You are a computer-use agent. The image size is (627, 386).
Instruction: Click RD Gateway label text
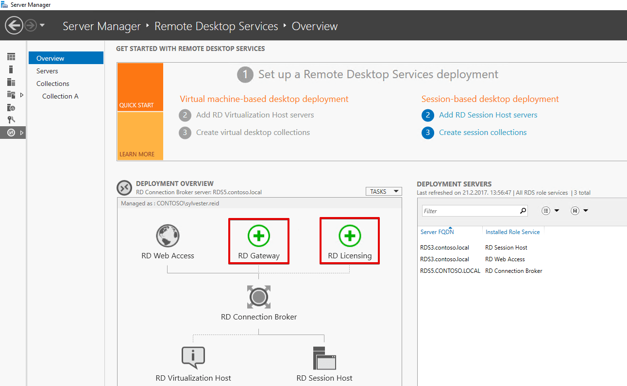(x=259, y=256)
